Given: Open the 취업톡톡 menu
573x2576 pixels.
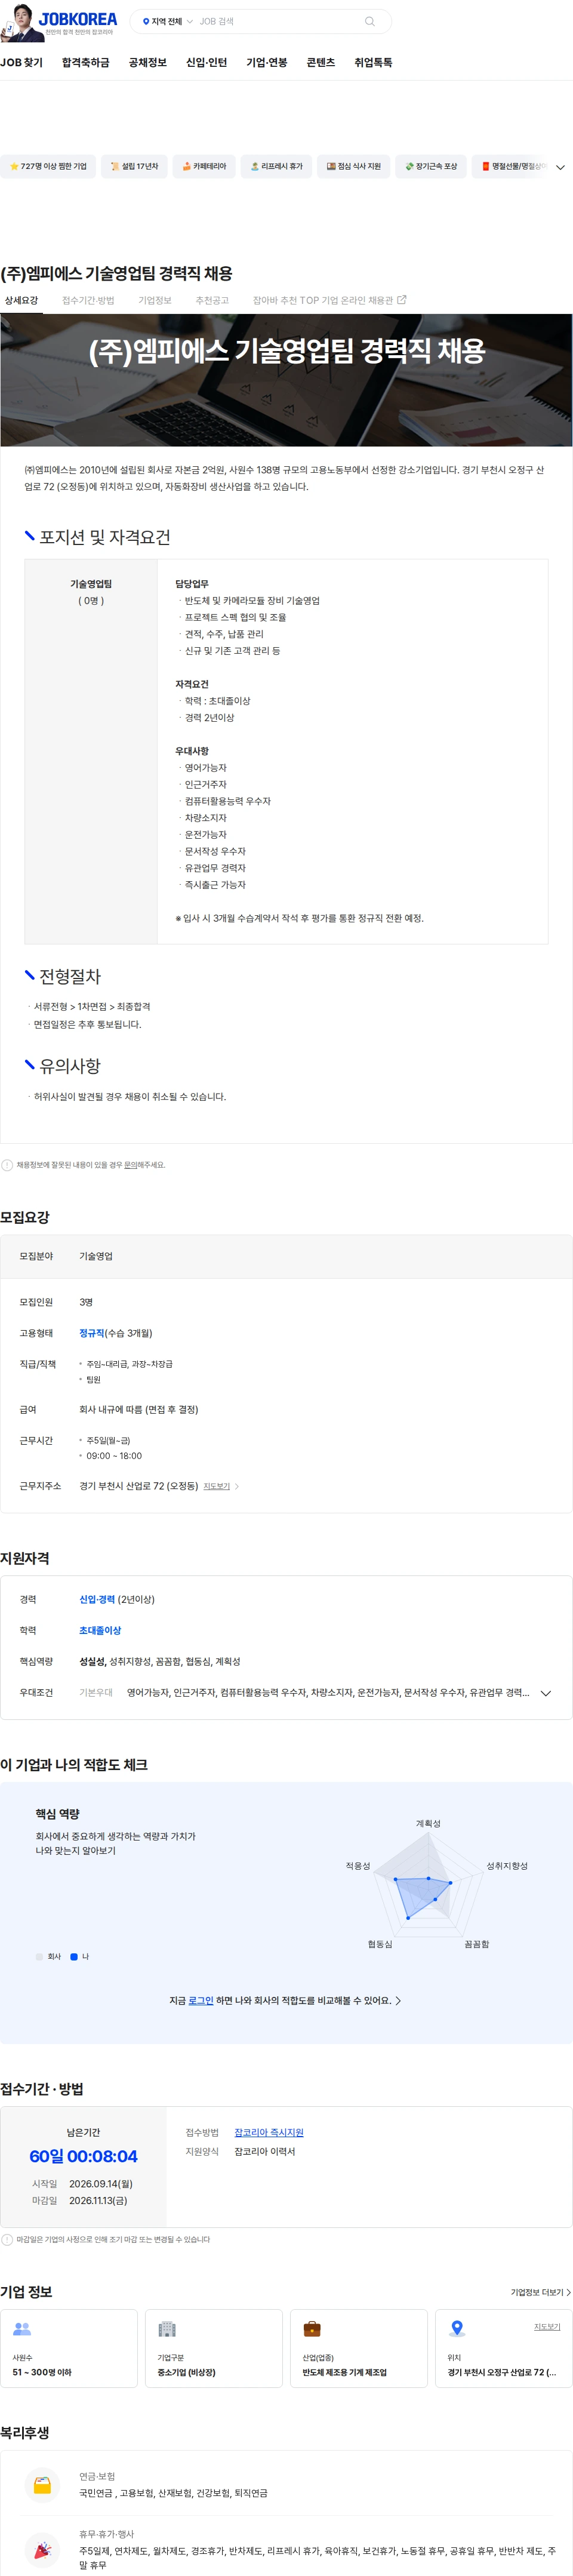Looking at the screenshot, I should point(373,62).
